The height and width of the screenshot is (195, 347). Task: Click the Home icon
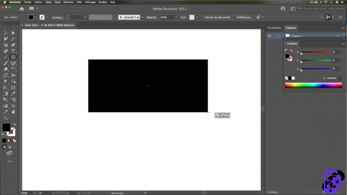[x=22, y=9]
